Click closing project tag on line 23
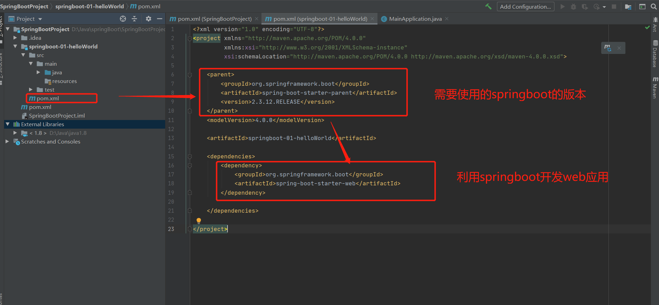The height and width of the screenshot is (305, 659). click(x=210, y=229)
